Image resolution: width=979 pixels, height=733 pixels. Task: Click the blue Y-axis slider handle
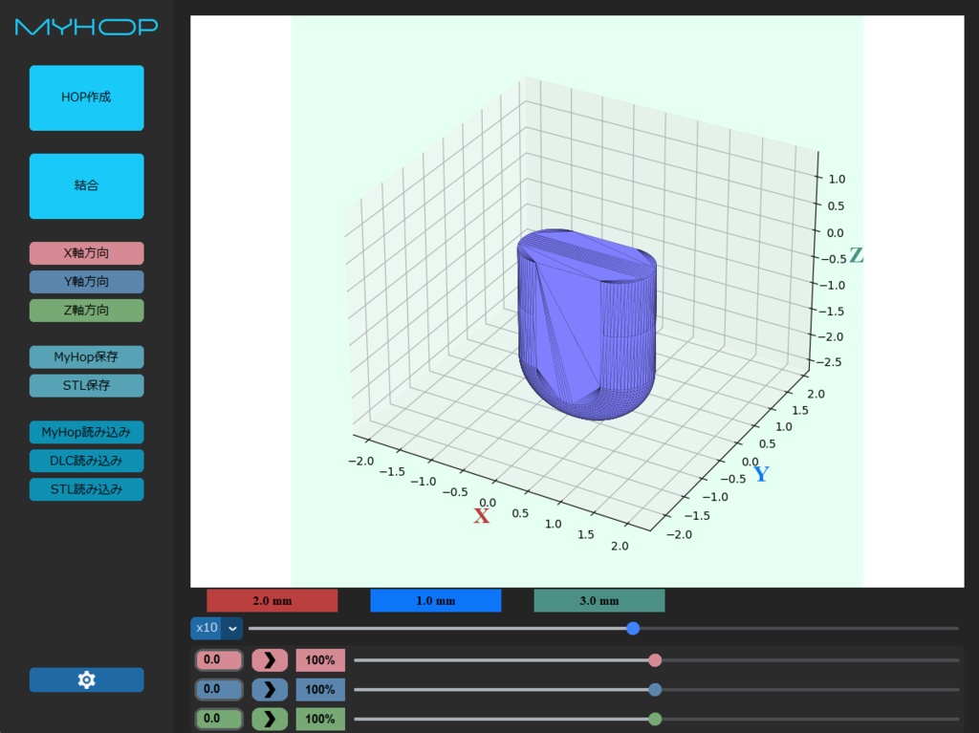(655, 690)
